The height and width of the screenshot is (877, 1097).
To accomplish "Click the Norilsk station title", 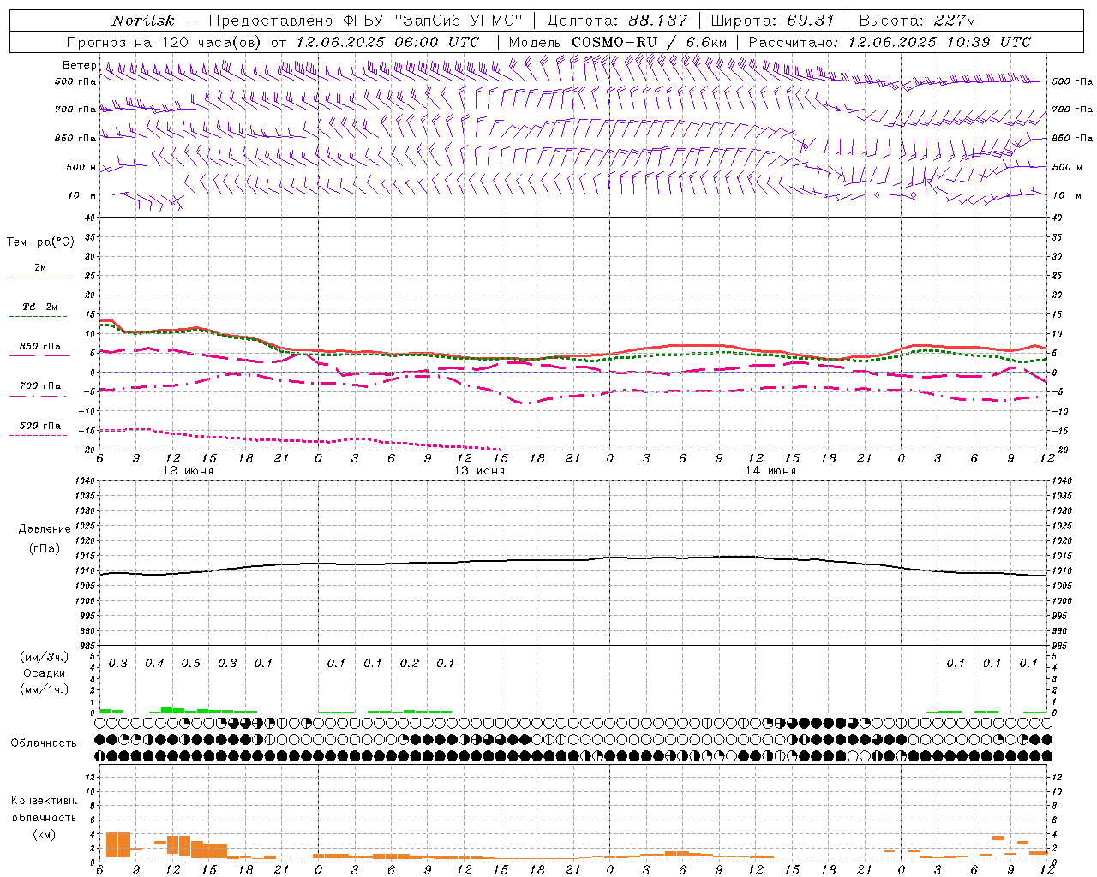I will [142, 21].
